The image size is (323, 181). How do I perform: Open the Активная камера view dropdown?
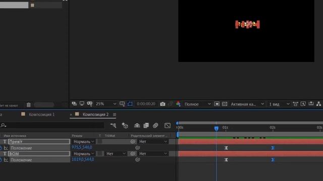pyautogui.click(x=247, y=104)
